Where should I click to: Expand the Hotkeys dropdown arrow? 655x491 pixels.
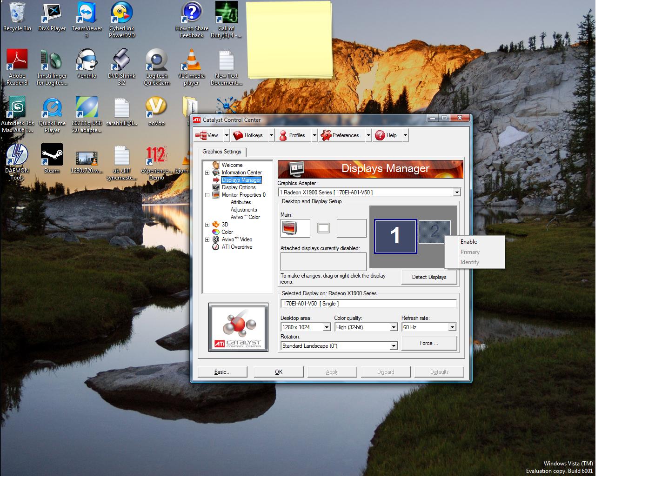[x=271, y=135]
